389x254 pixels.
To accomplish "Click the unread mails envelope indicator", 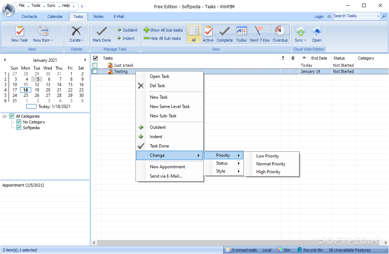I will [241, 250].
